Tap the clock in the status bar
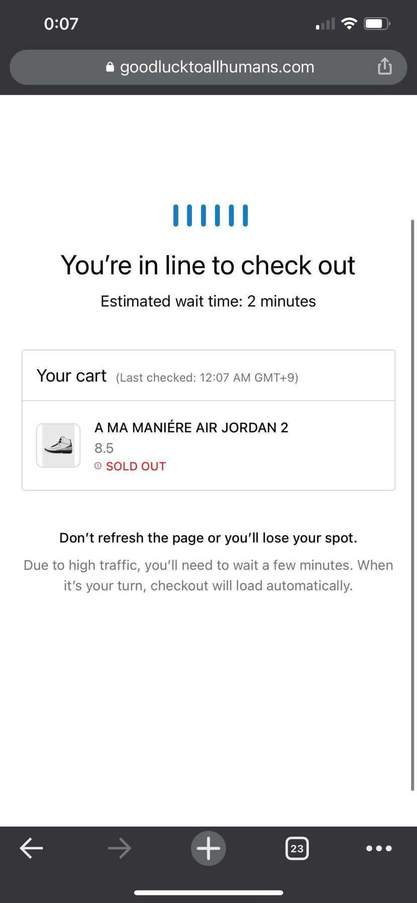This screenshot has width=417, height=903. (x=61, y=24)
